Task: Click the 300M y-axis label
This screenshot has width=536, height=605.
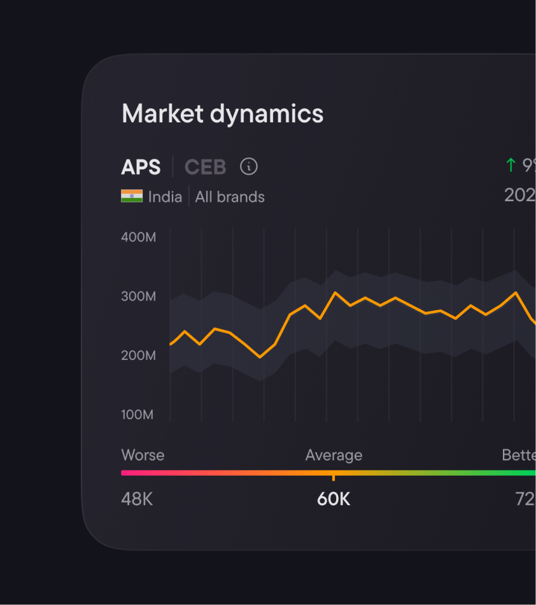Action: tap(138, 297)
